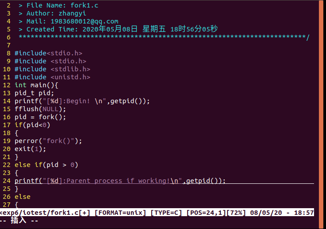Click the 'Begin!' printf statement line
The image size is (326, 229).
pyautogui.click(x=82, y=101)
